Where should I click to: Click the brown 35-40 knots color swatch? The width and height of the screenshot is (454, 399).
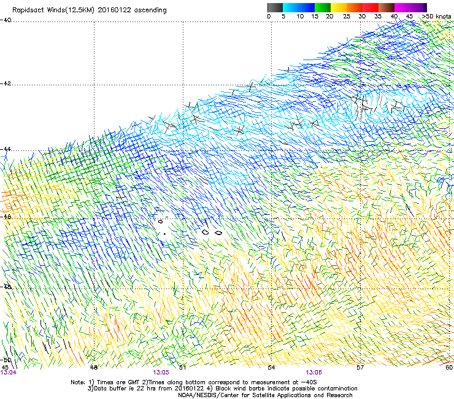point(387,7)
